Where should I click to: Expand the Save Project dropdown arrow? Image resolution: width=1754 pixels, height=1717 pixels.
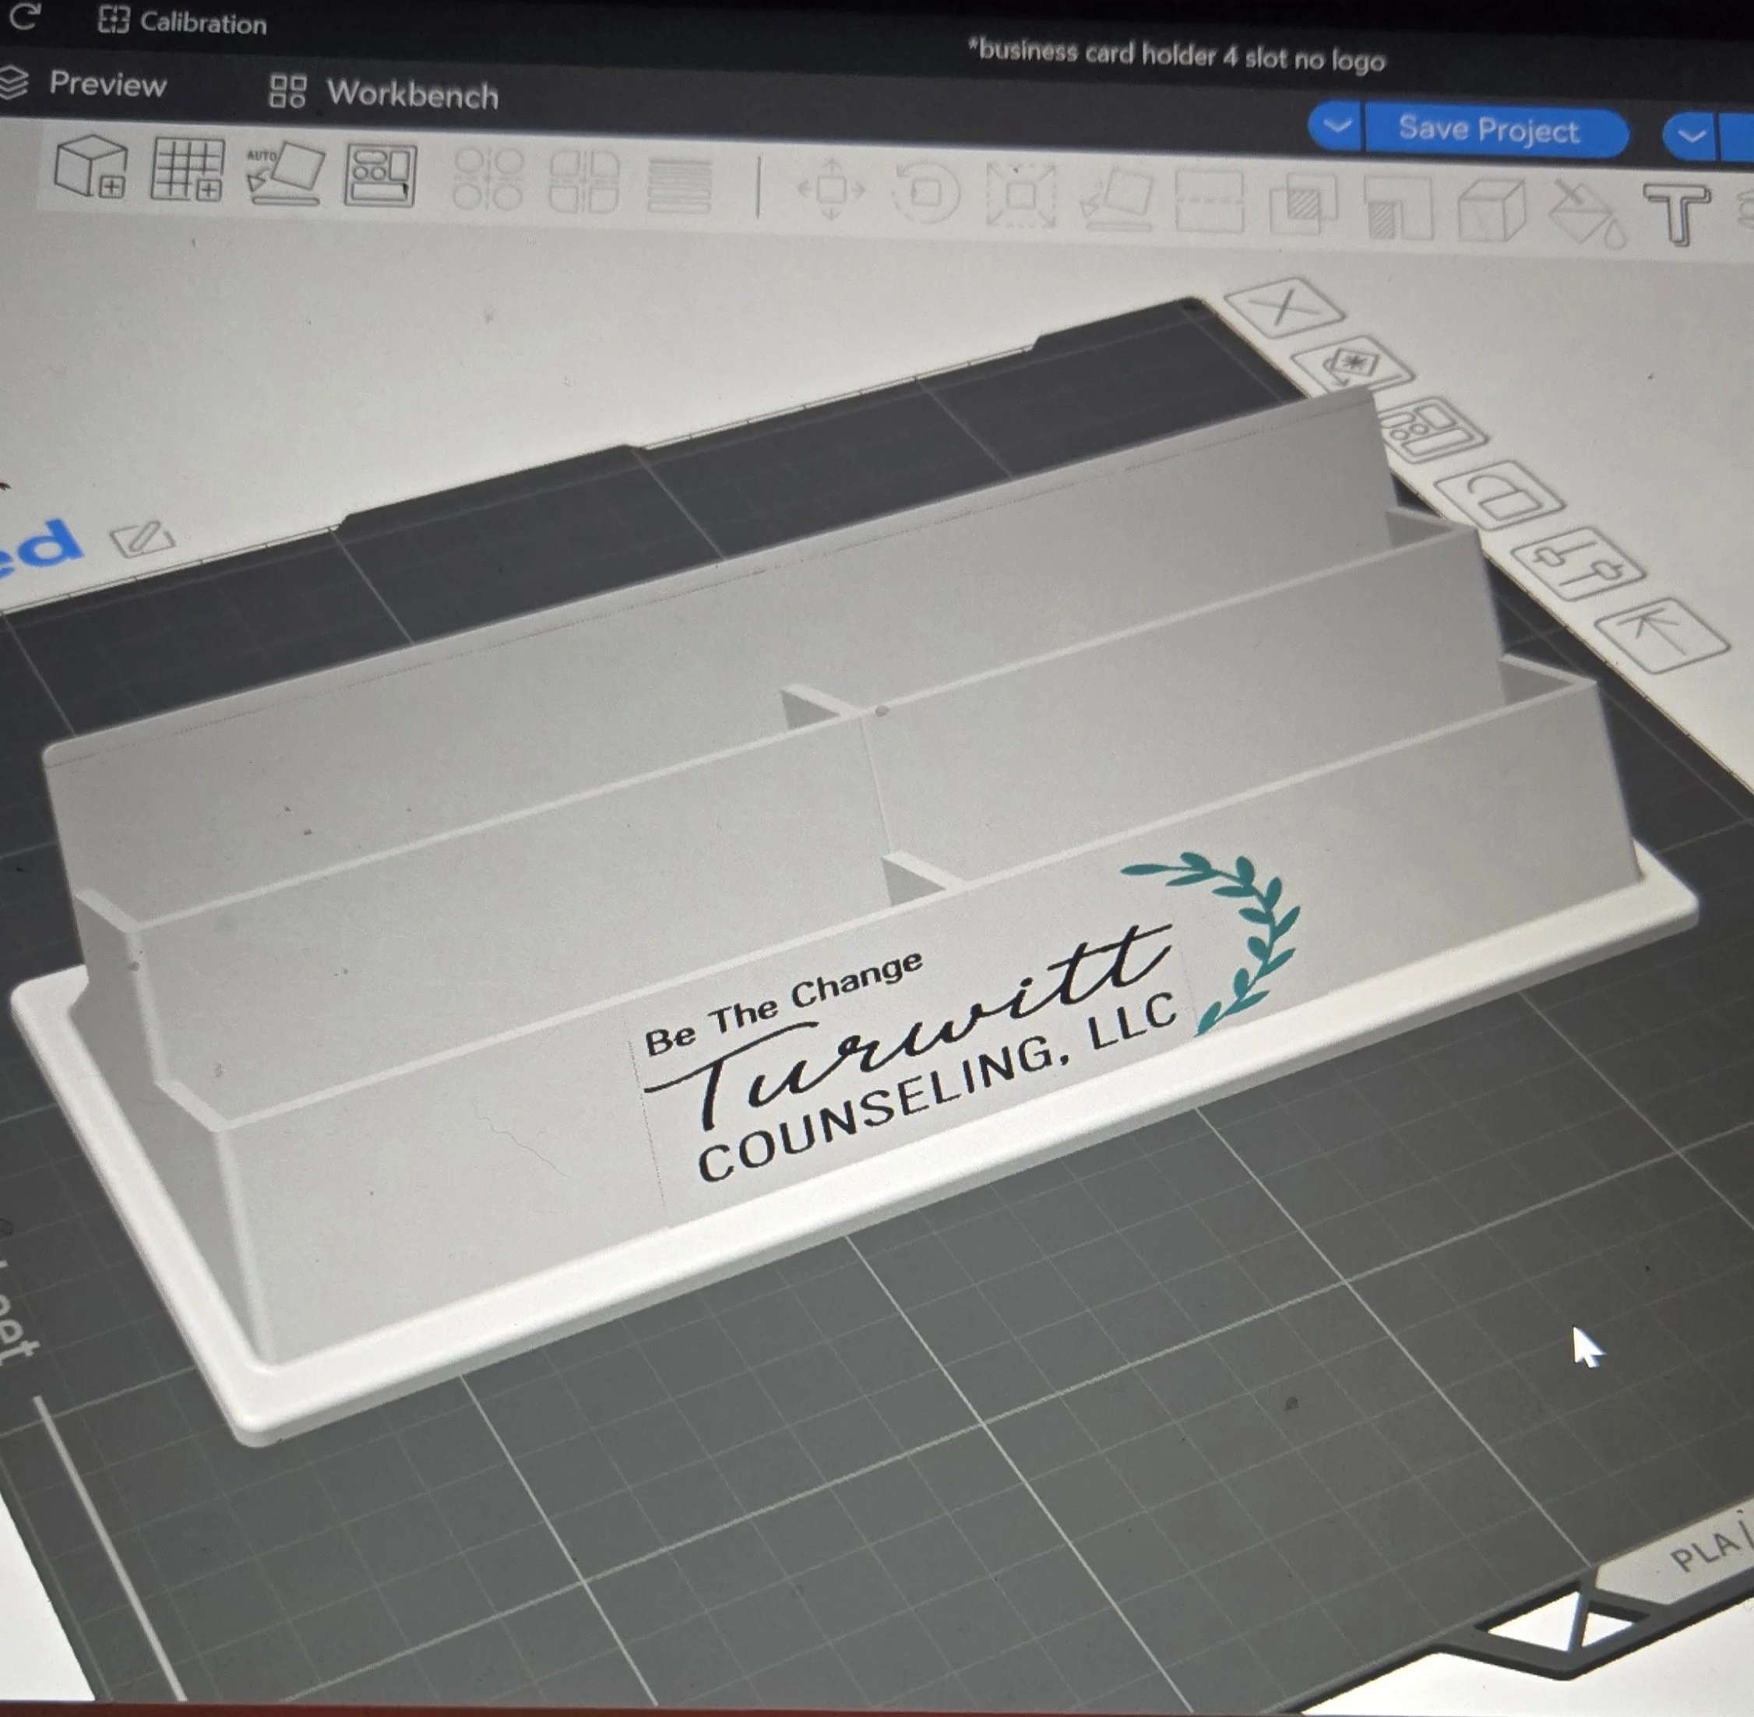(x=1336, y=127)
